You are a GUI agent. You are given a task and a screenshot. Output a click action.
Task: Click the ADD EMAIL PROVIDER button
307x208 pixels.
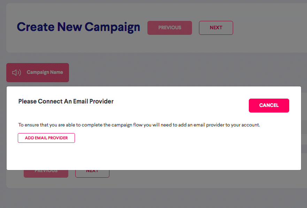point(46,138)
